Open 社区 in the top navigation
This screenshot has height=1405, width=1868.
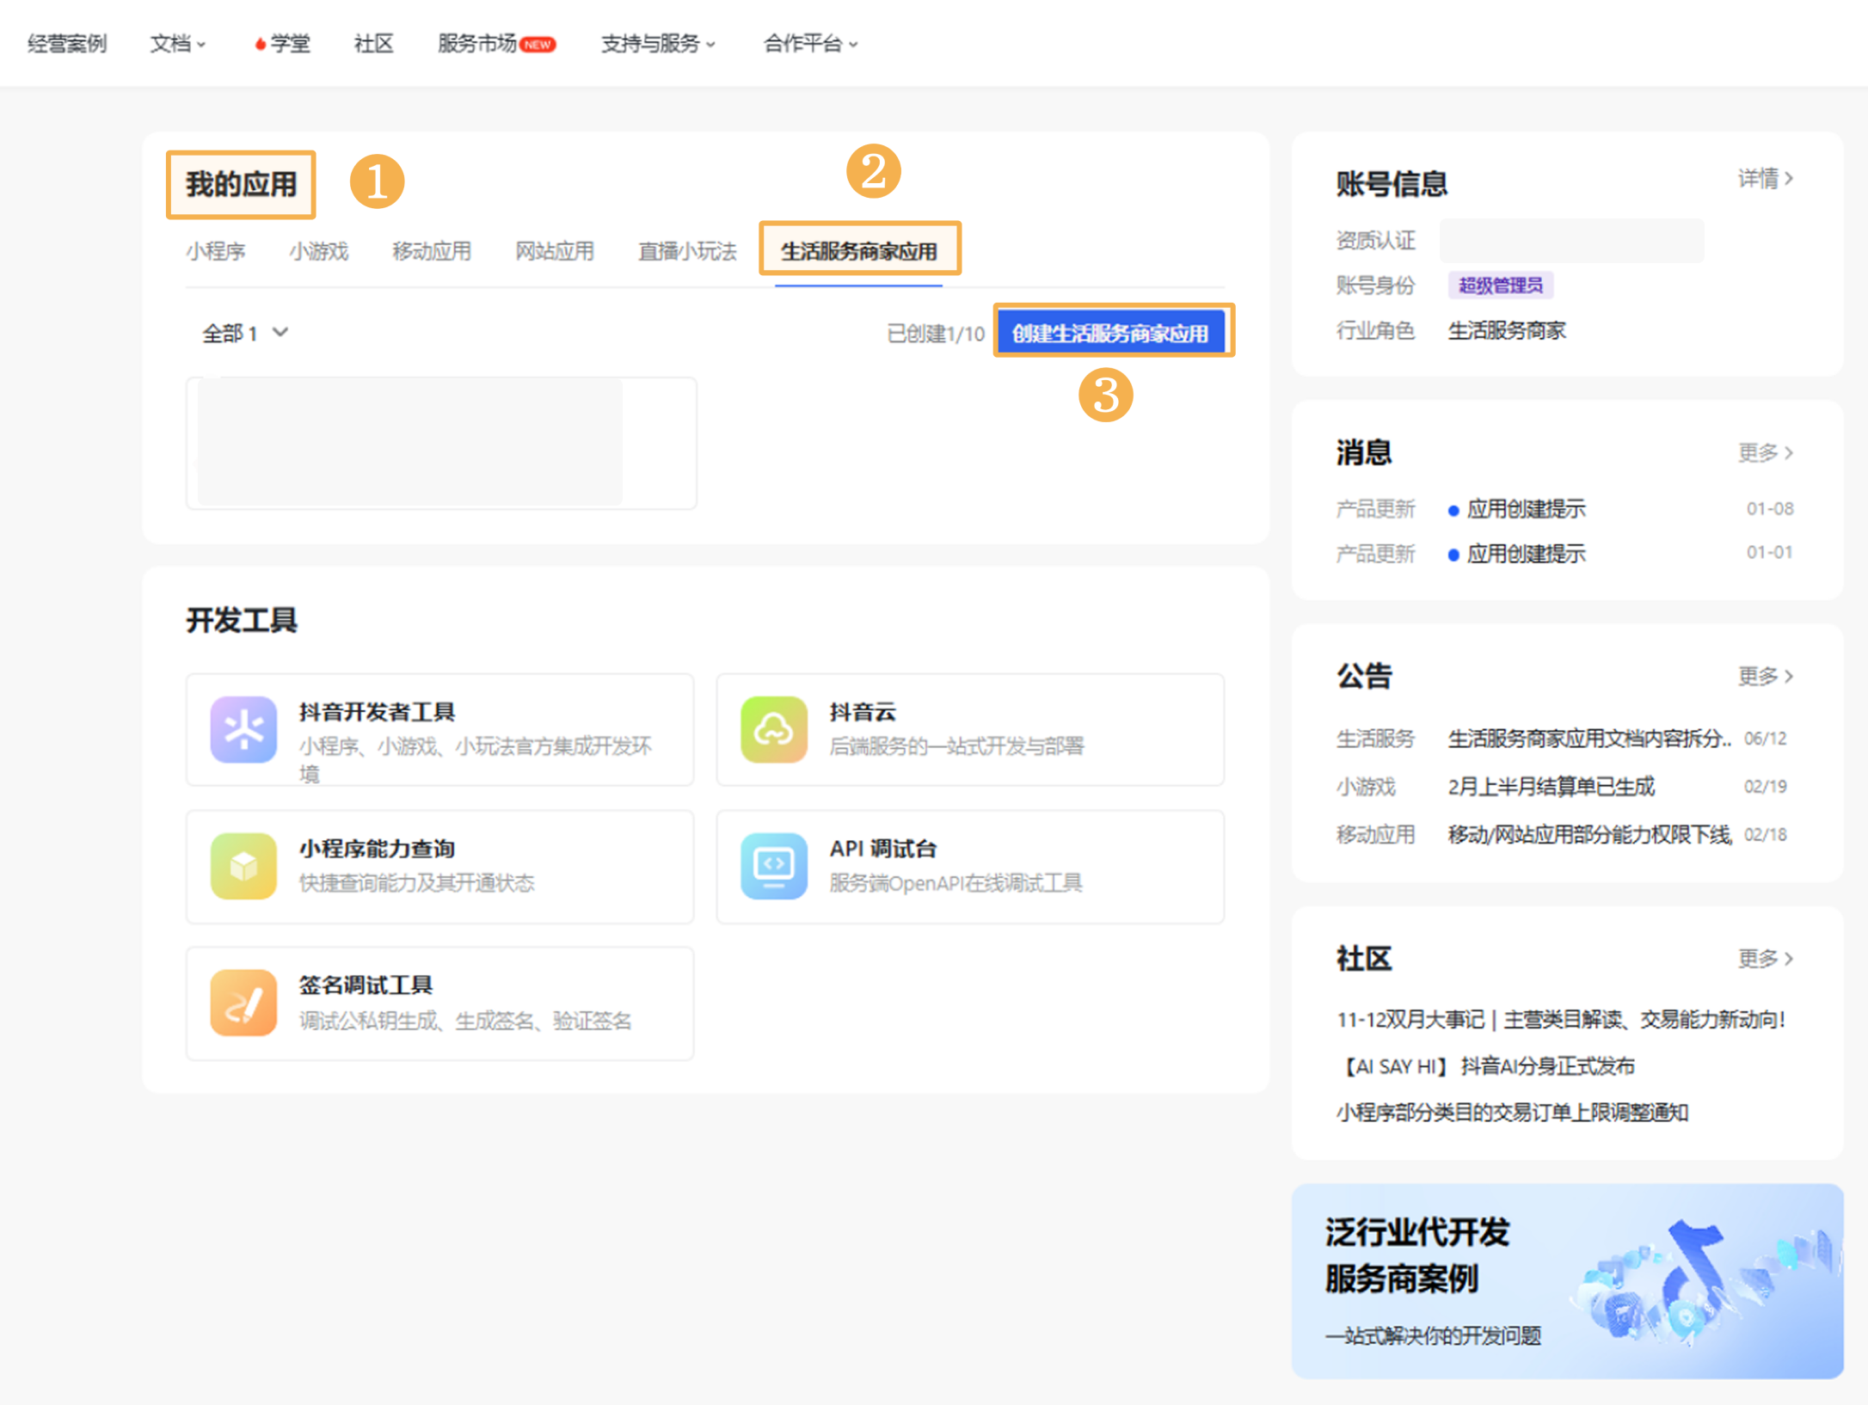(373, 44)
